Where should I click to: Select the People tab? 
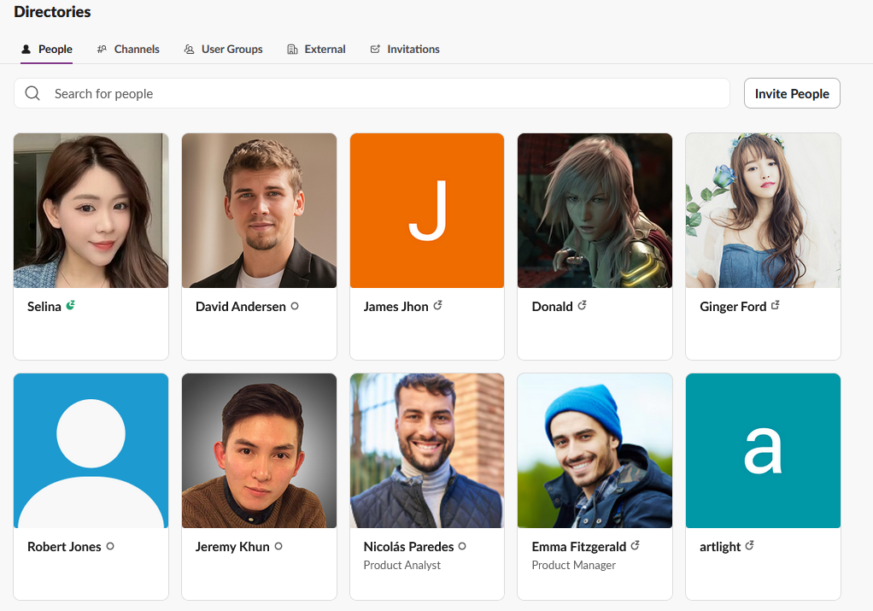47,50
